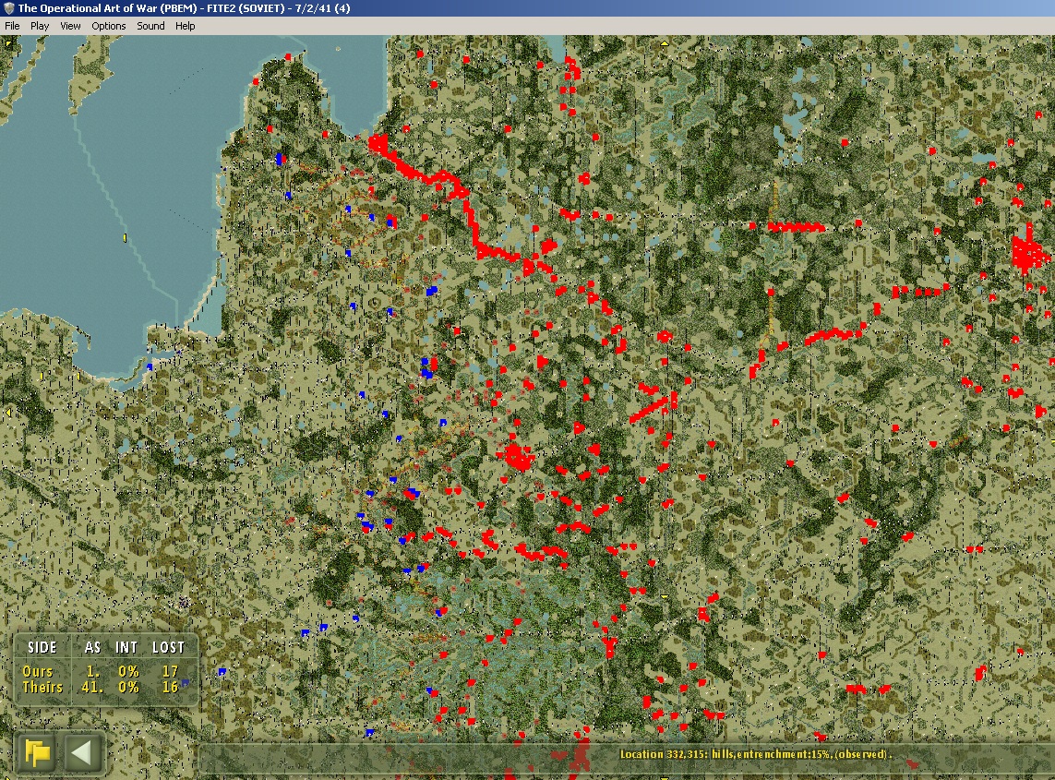Expand the Sound menu
Viewport: 1055px width, 780px height.
pyautogui.click(x=150, y=26)
